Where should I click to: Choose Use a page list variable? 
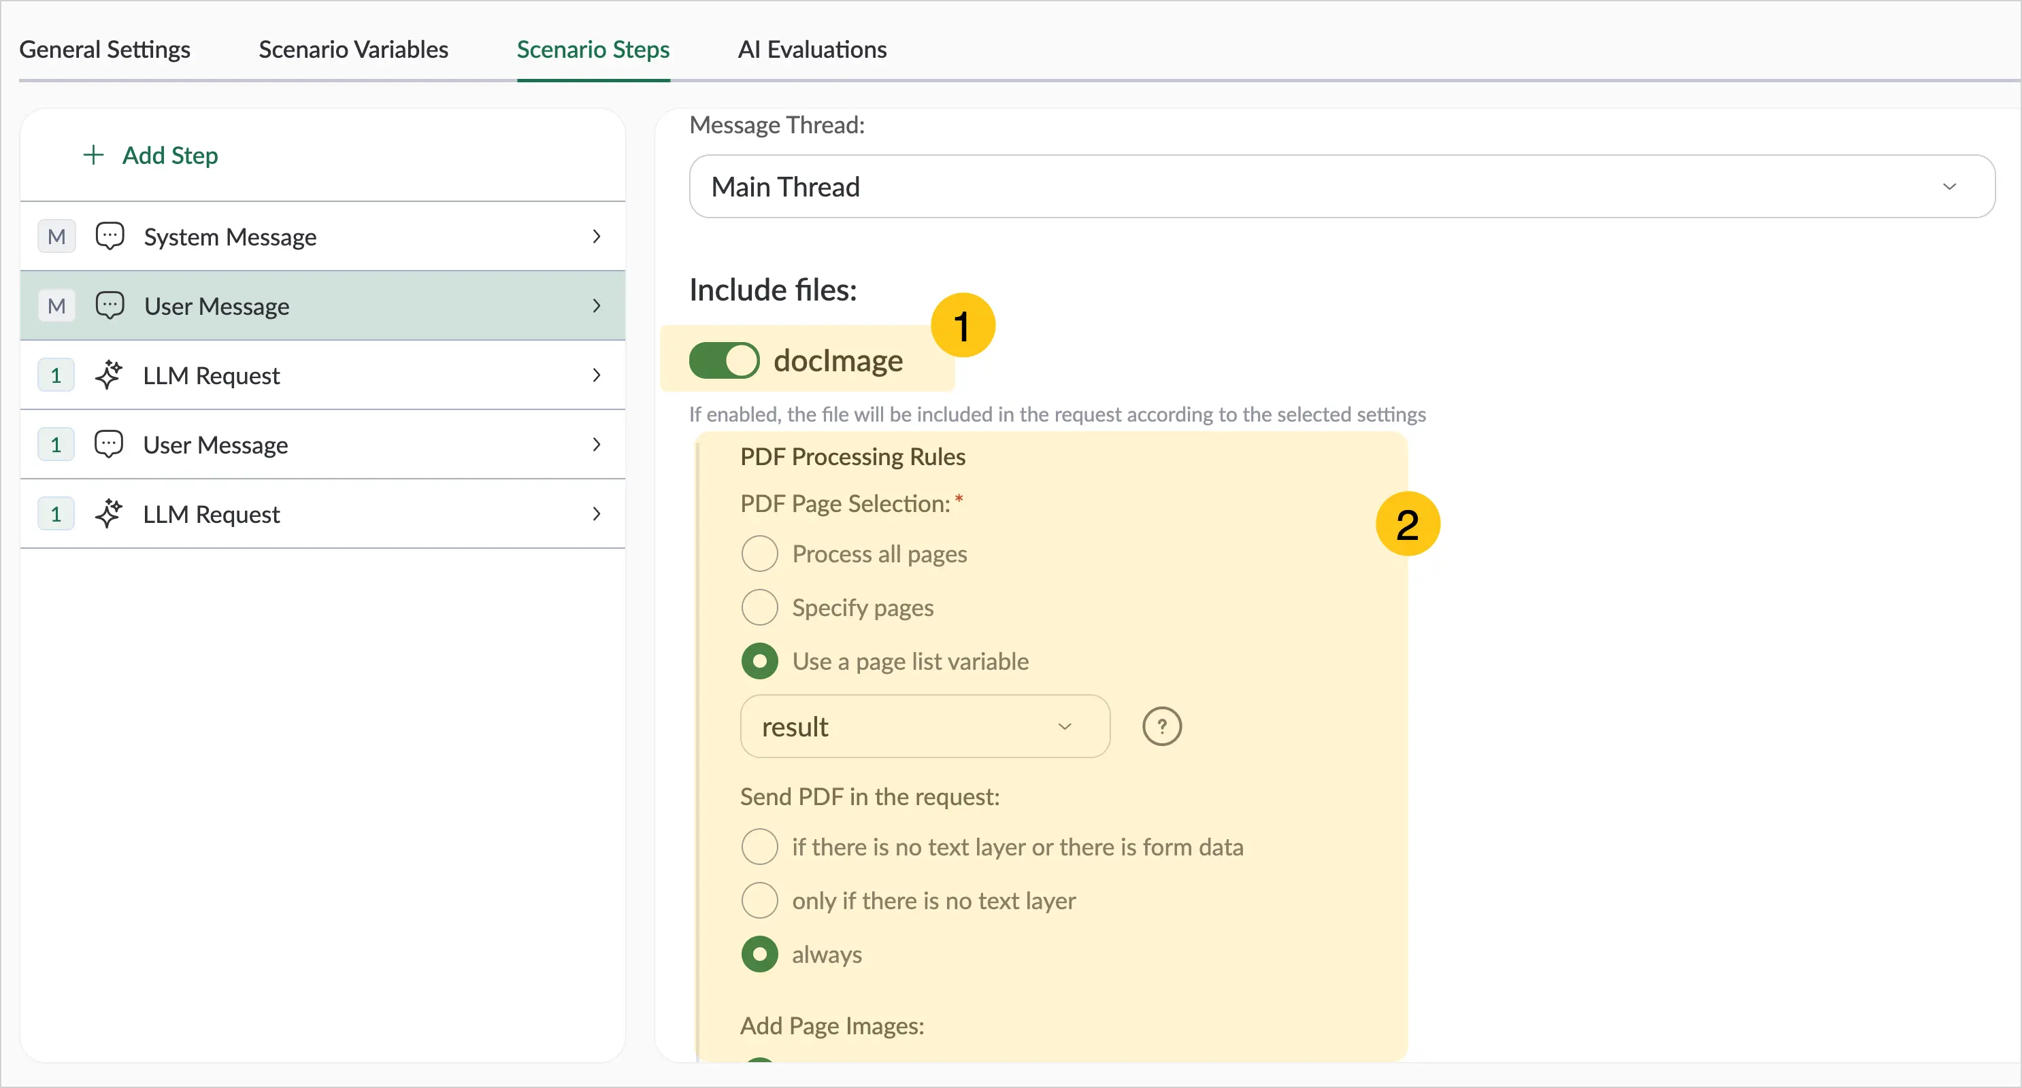[x=760, y=661]
